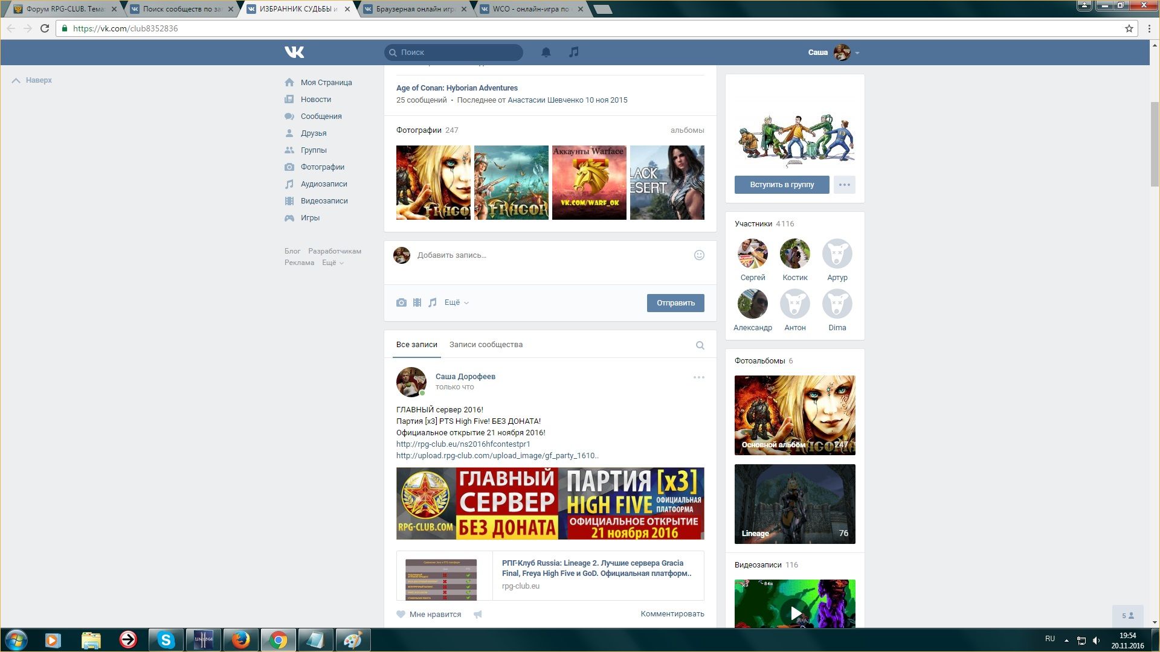Attach audio using music note icon

click(433, 302)
